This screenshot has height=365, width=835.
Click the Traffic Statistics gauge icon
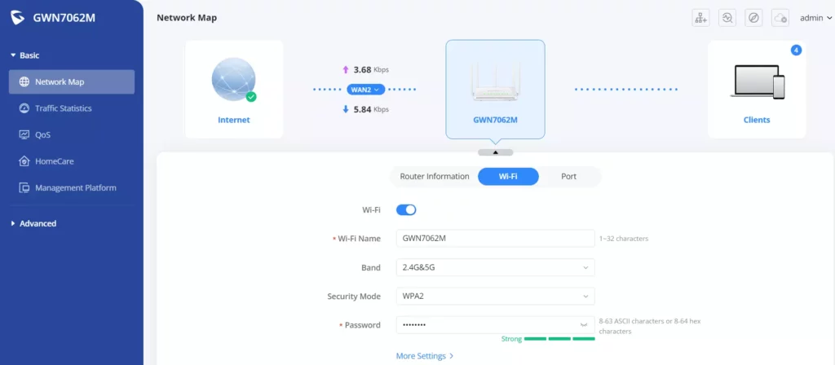(x=24, y=108)
